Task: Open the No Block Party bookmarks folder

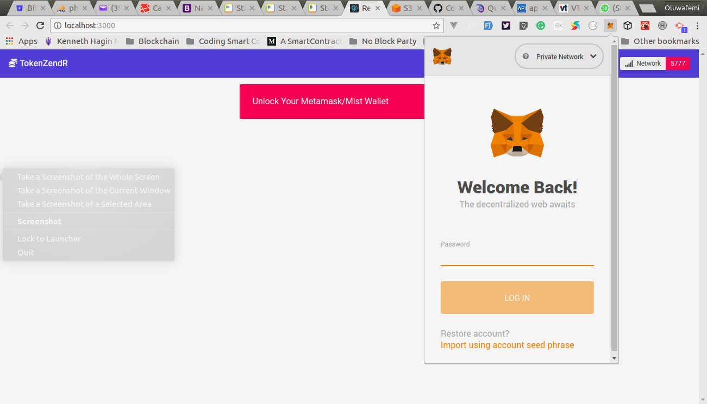Action: [383, 41]
